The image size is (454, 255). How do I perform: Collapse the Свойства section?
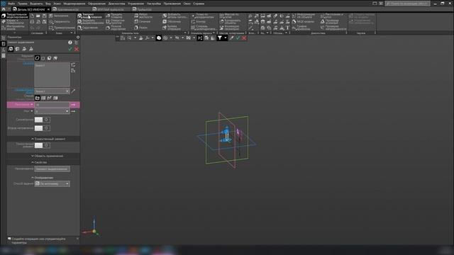(x=33, y=162)
